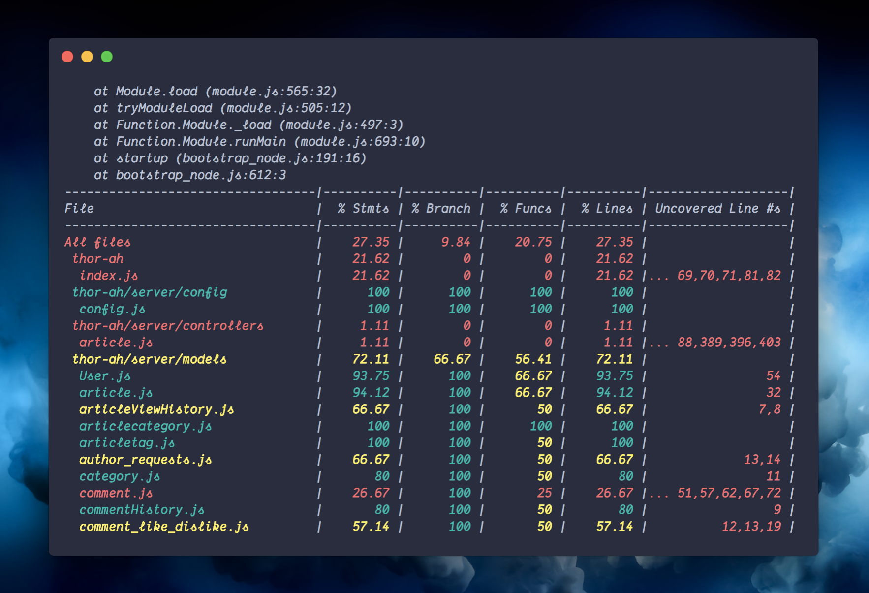The height and width of the screenshot is (593, 869).
Task: Select the articleViewHistory.js file name
Action: 156,409
